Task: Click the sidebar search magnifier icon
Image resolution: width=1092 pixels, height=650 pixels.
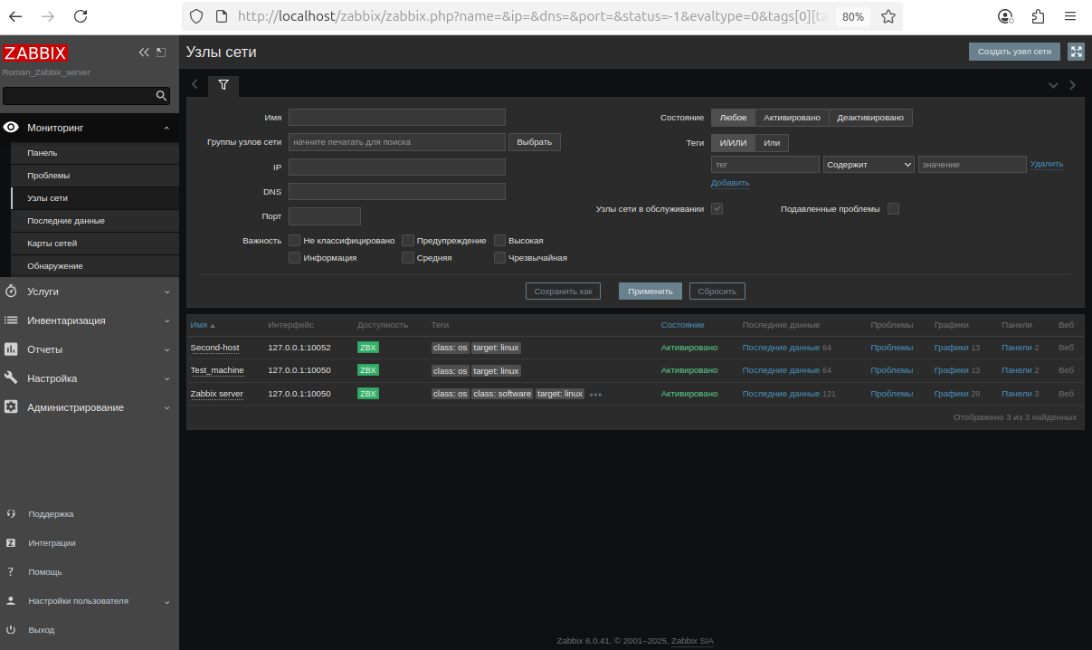Action: click(x=161, y=95)
